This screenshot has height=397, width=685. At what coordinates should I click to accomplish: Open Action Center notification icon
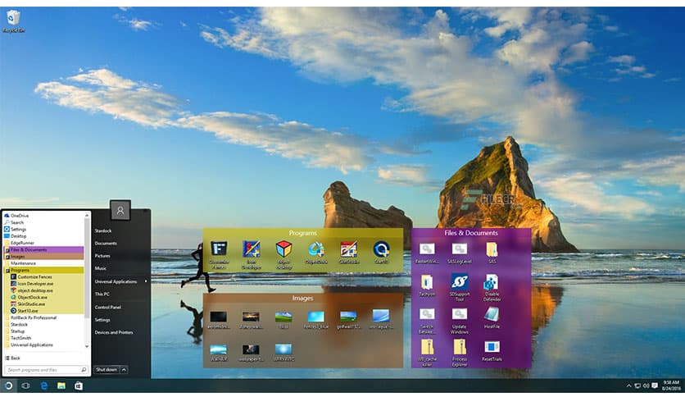pos(655,386)
